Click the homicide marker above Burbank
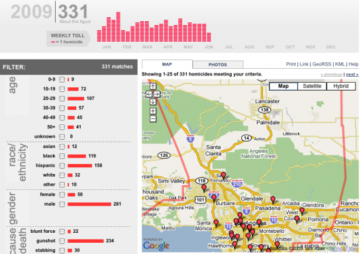The height and width of the screenshot is (254, 361). pyautogui.click(x=214, y=198)
